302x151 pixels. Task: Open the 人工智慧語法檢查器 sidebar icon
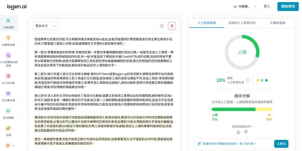click(8, 55)
